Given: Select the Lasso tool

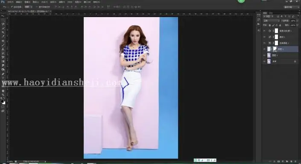Looking at the screenshot, I should (x=3, y=24).
